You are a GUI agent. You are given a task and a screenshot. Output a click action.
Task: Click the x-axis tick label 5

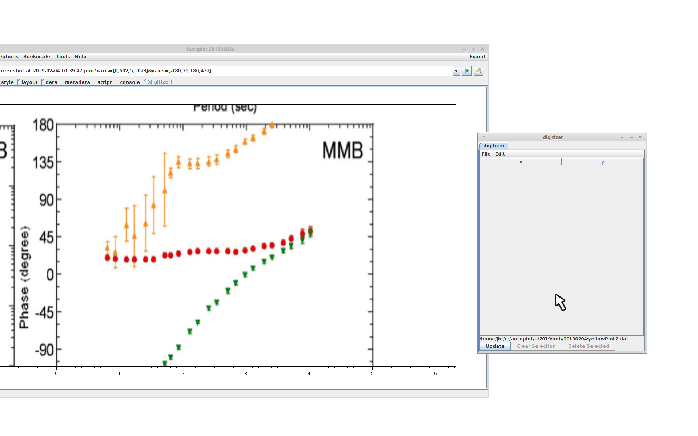[372, 374]
